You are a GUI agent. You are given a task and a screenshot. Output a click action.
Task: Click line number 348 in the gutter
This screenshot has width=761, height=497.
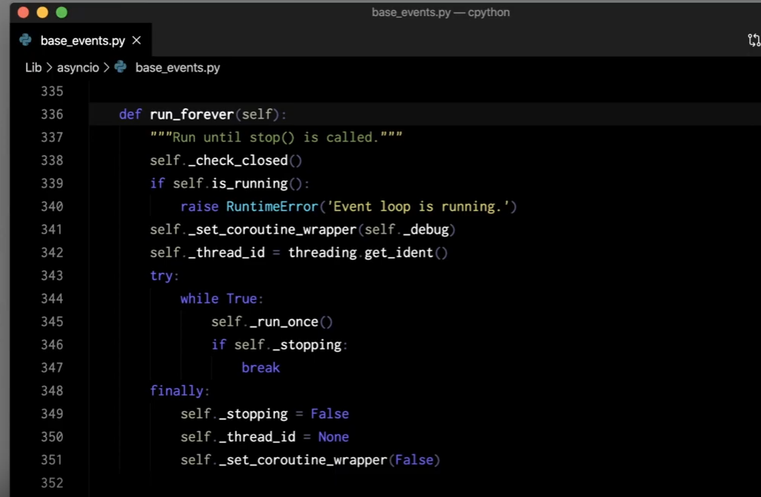[52, 391]
